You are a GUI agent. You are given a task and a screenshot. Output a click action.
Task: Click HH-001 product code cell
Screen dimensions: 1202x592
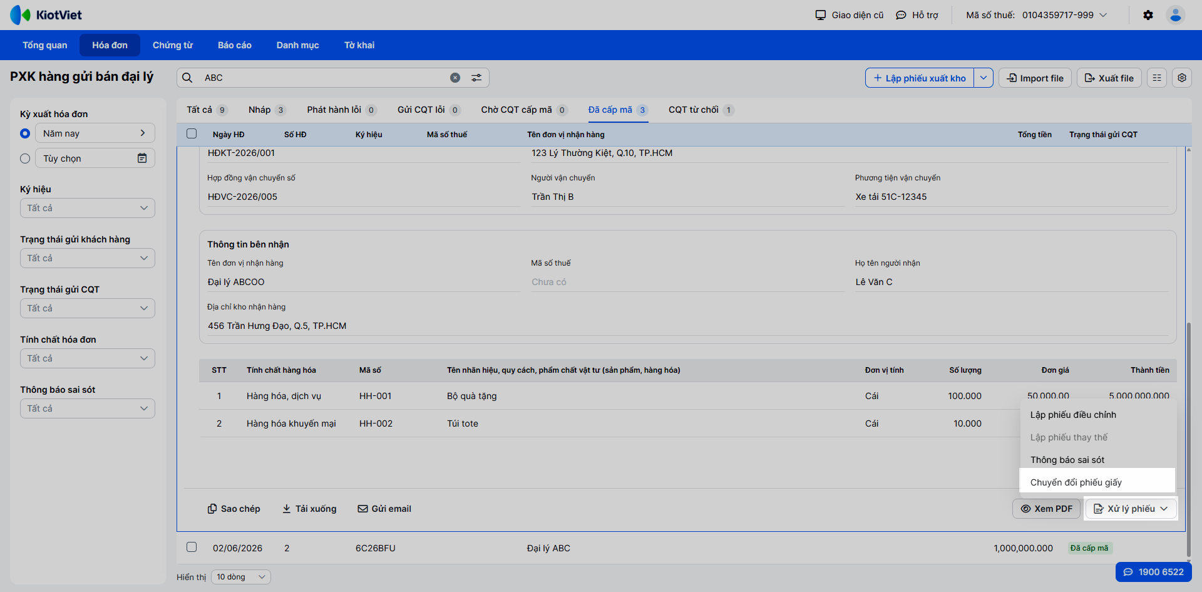coord(375,396)
